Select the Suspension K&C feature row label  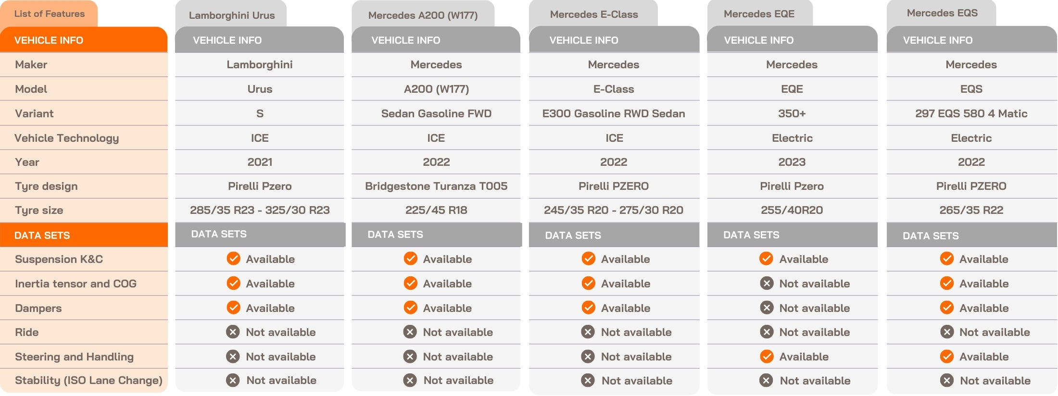coord(59,259)
